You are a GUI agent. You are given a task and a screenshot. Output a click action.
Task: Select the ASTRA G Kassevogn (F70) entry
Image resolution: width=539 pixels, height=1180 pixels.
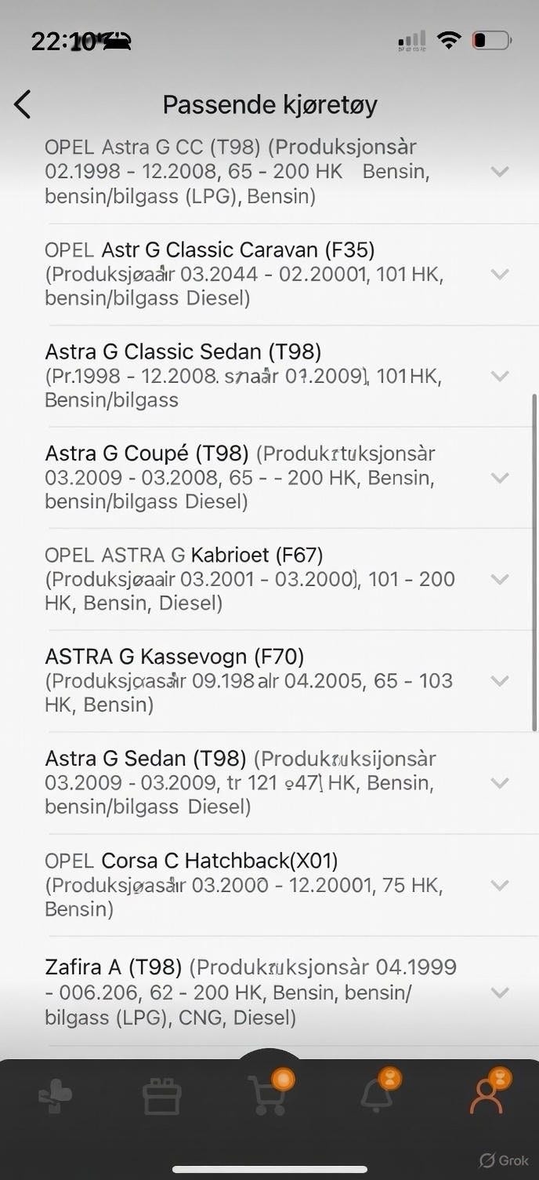point(269,680)
